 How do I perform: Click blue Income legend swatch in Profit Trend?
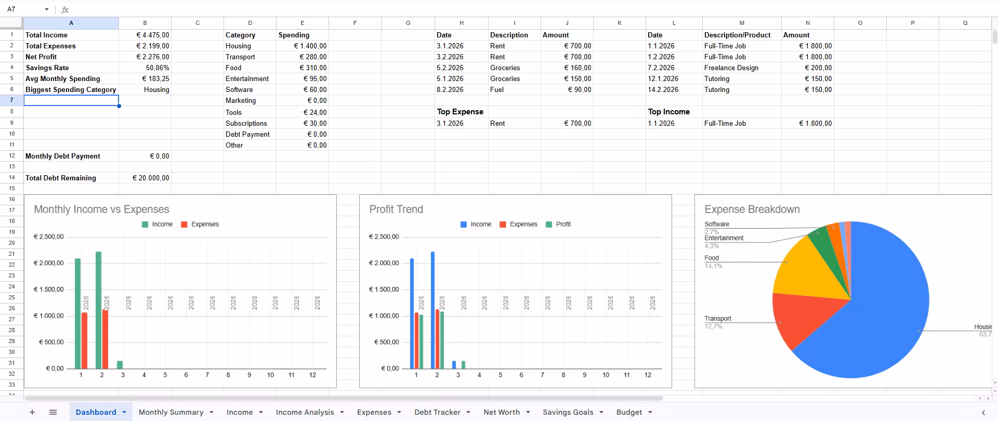click(464, 225)
